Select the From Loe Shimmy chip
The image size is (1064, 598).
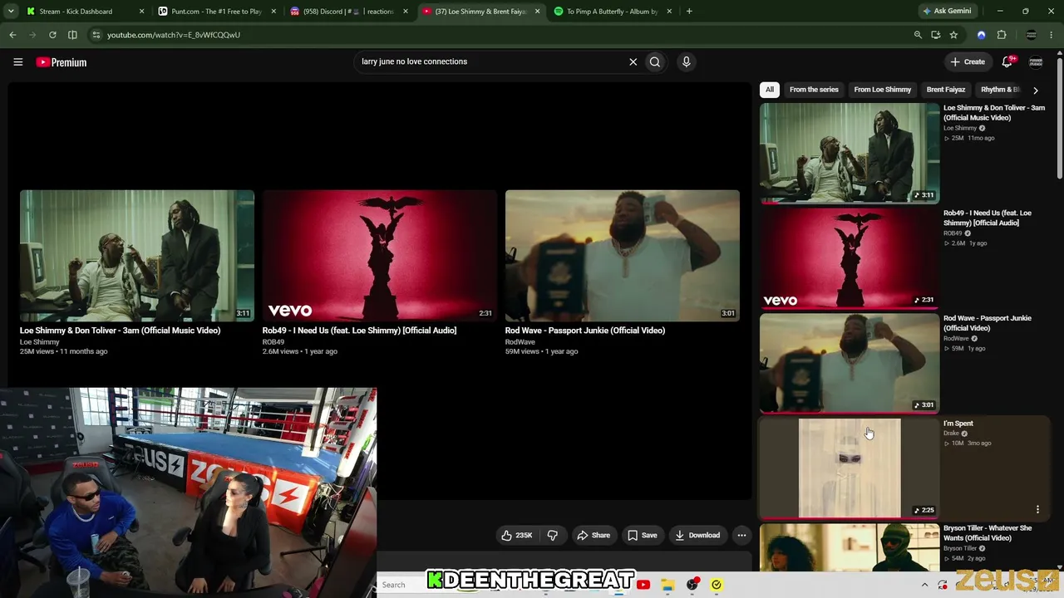[x=882, y=90]
